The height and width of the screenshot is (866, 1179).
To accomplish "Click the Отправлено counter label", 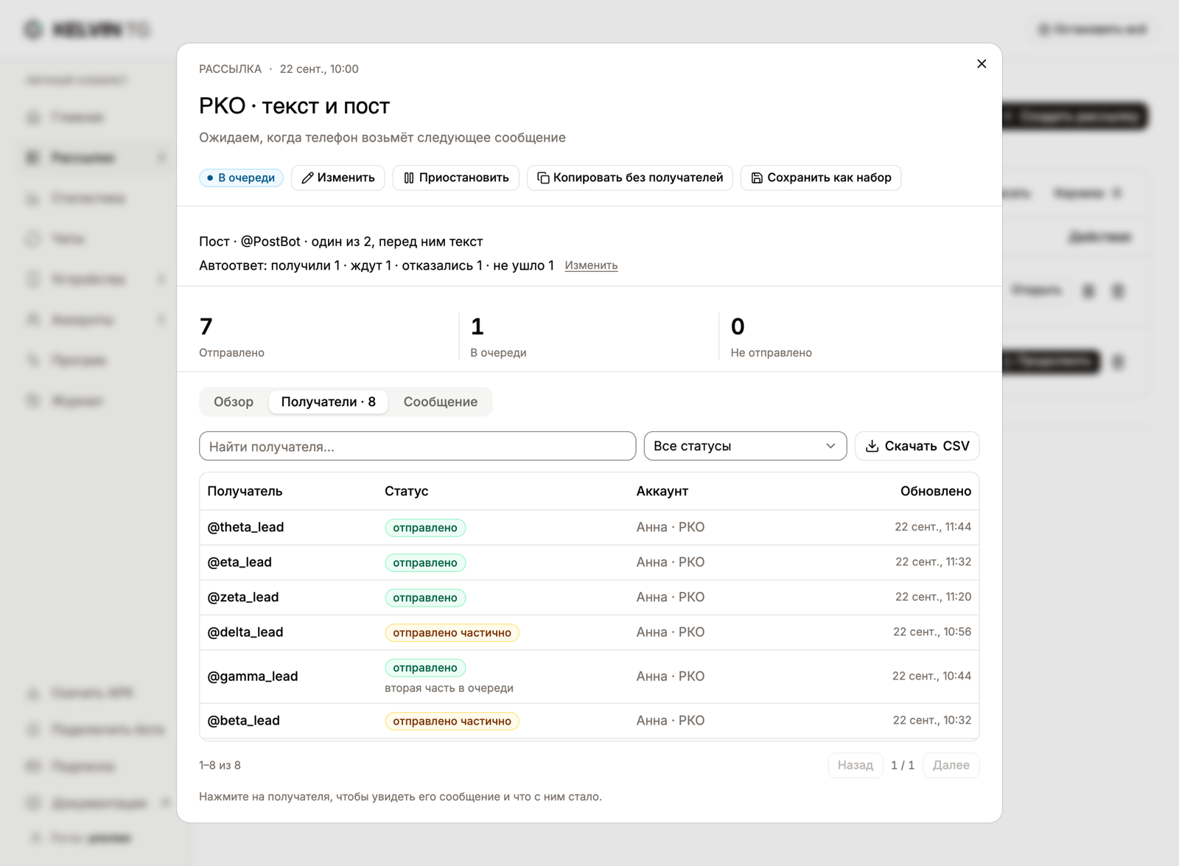I will point(231,352).
